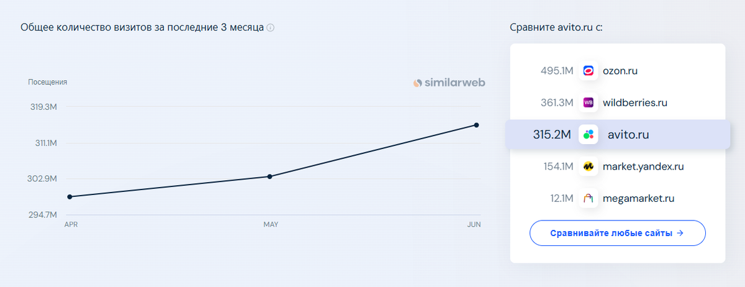Click the ozon.ru site icon
The image size is (745, 287).
point(589,71)
